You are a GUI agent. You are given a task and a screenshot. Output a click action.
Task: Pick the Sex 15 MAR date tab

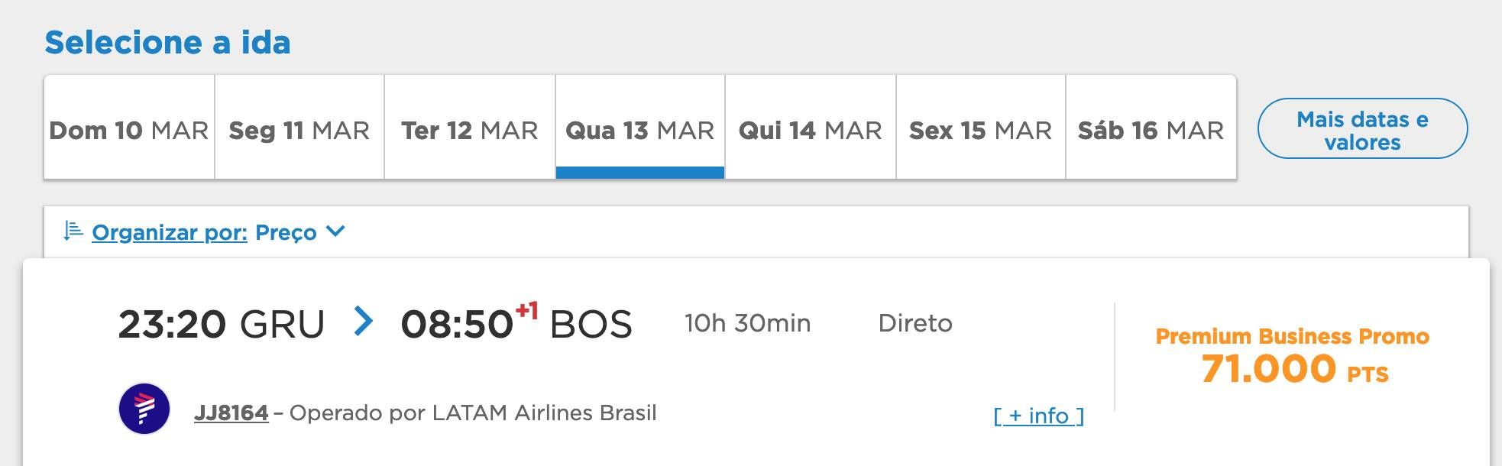[981, 127]
